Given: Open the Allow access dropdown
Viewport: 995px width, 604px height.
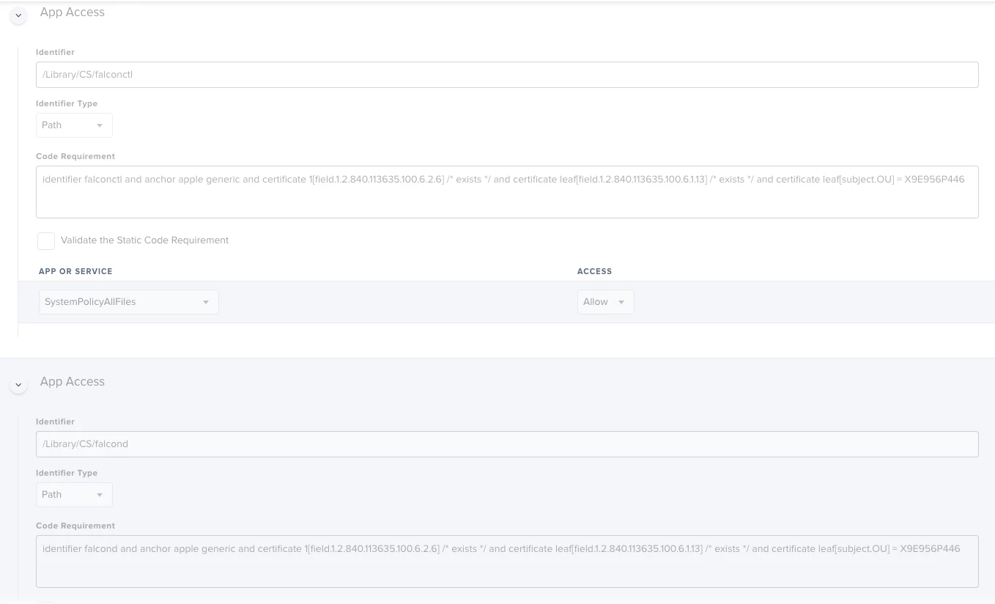Looking at the screenshot, I should [605, 302].
